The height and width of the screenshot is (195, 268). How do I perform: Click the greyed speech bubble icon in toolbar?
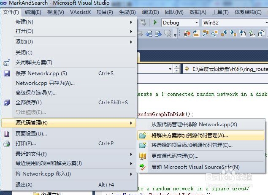point(168,33)
